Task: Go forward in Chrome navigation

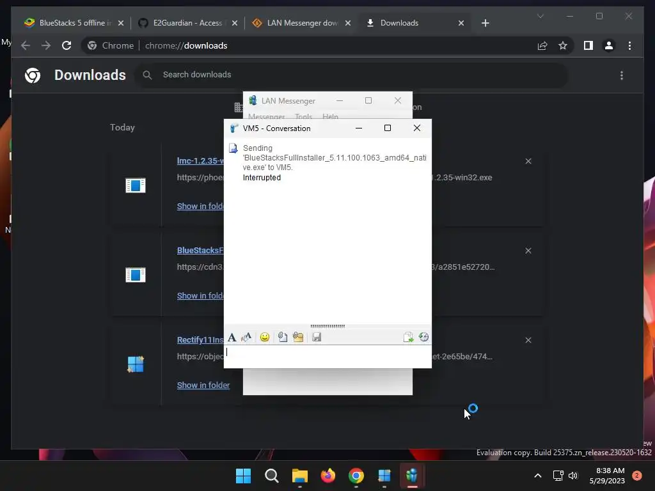Action: click(46, 45)
